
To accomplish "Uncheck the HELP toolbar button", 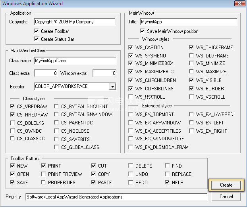I will coord(167,182).
